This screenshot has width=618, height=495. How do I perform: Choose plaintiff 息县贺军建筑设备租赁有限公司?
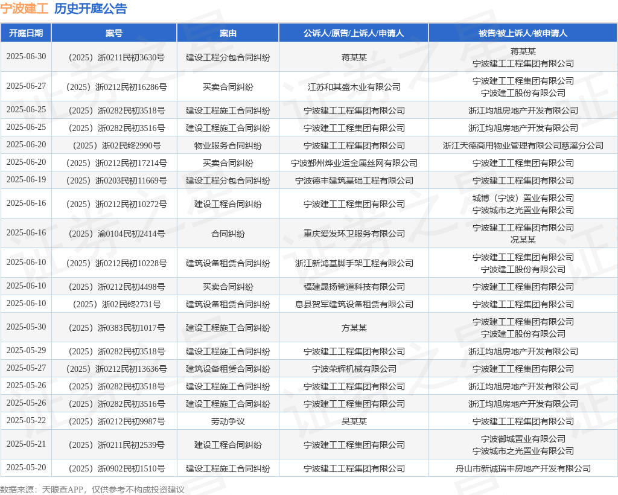tap(354, 304)
